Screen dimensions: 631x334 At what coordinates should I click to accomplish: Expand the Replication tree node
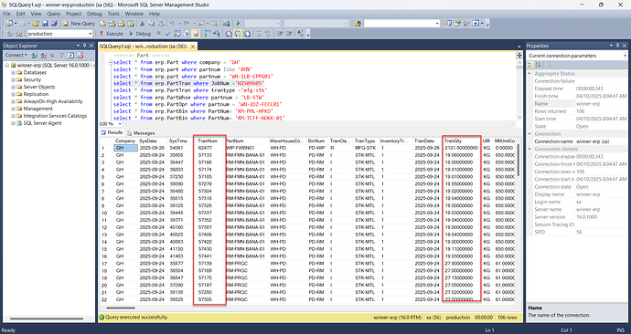pos(13,94)
